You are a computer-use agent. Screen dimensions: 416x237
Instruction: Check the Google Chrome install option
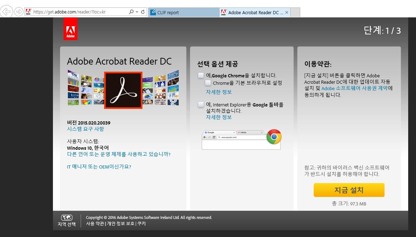point(201,75)
